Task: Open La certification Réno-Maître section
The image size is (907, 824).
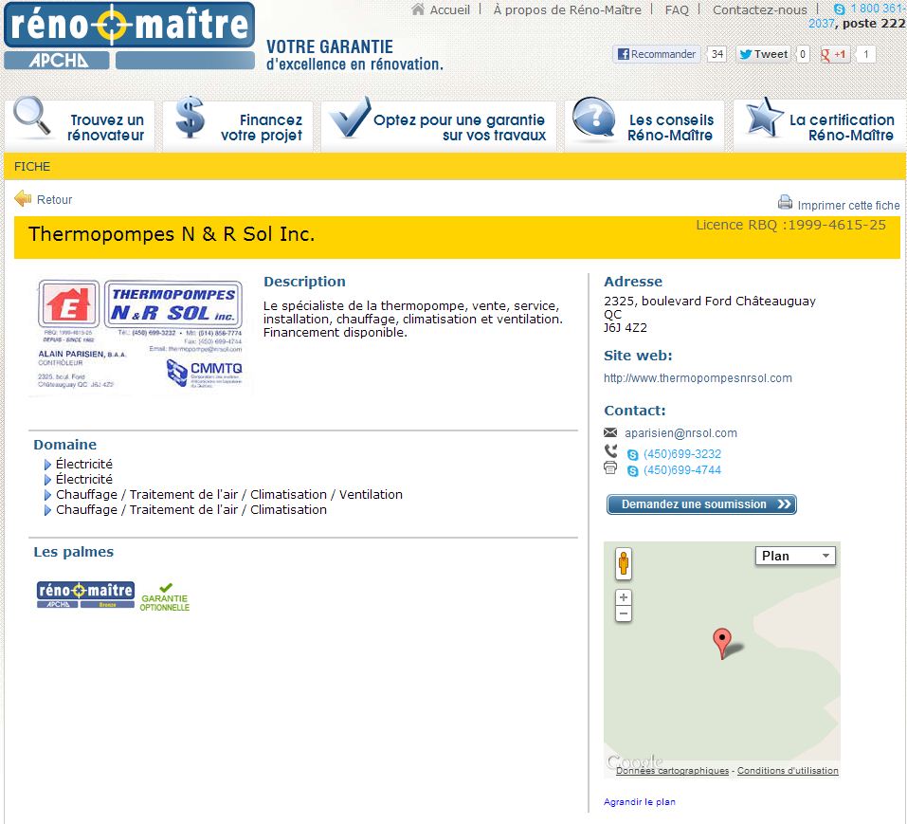Action: tap(842, 127)
